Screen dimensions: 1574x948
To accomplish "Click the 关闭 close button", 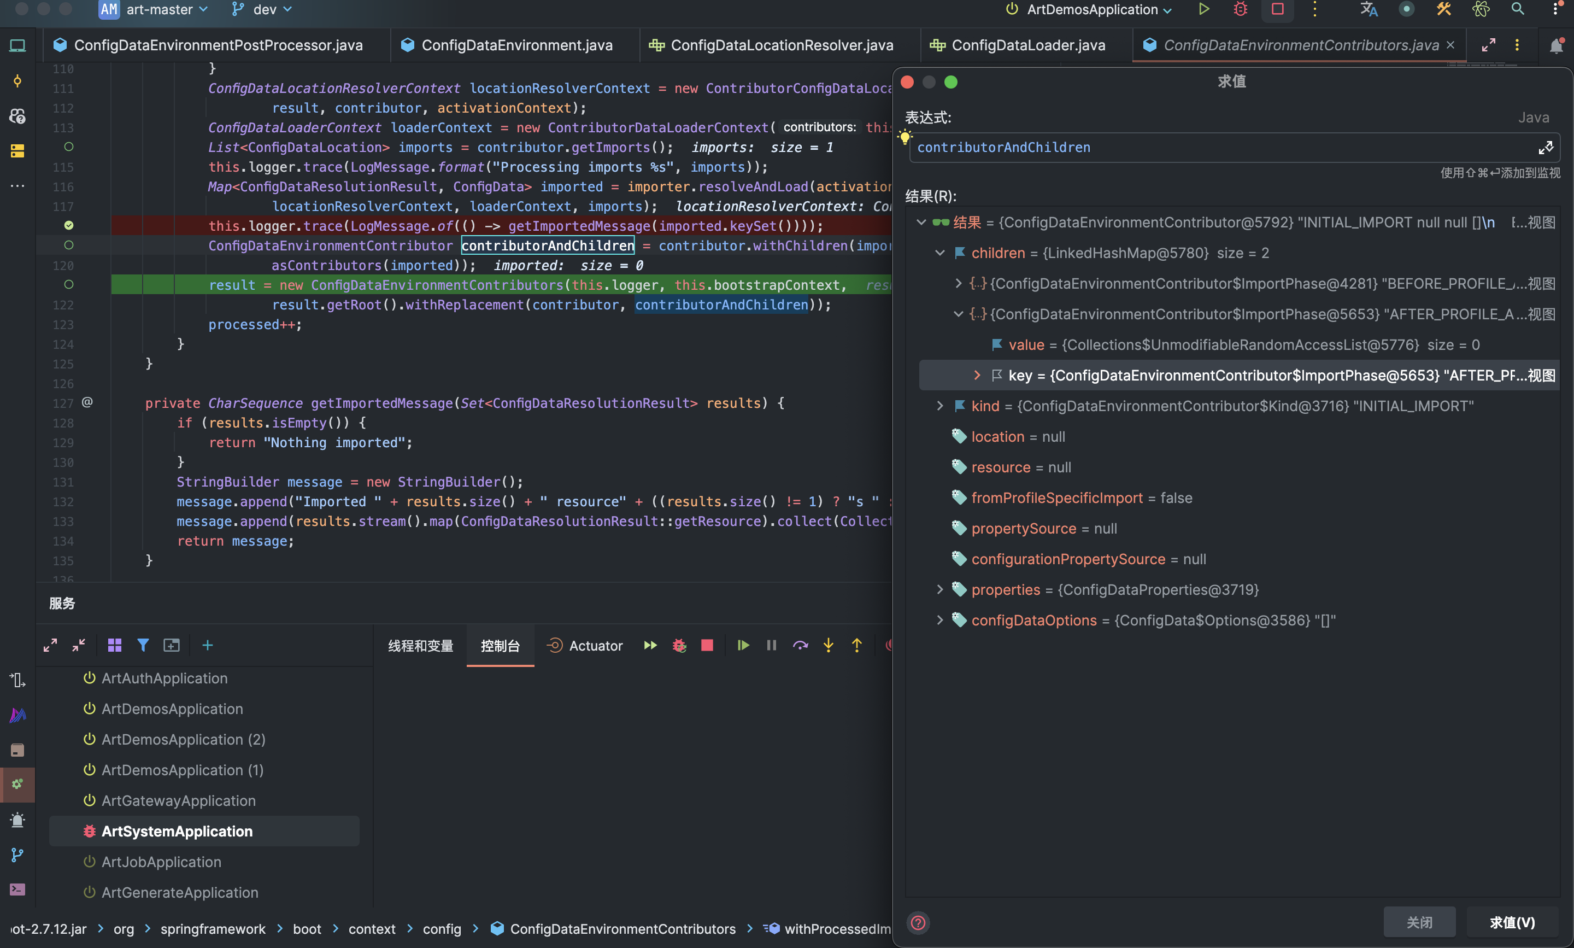I will 1419,922.
